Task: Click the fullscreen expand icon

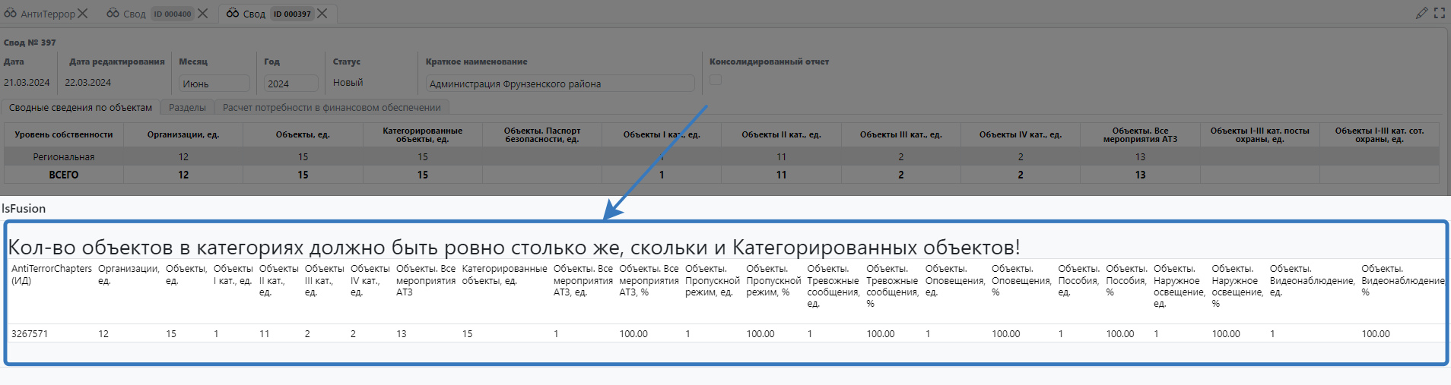Action: (1440, 13)
